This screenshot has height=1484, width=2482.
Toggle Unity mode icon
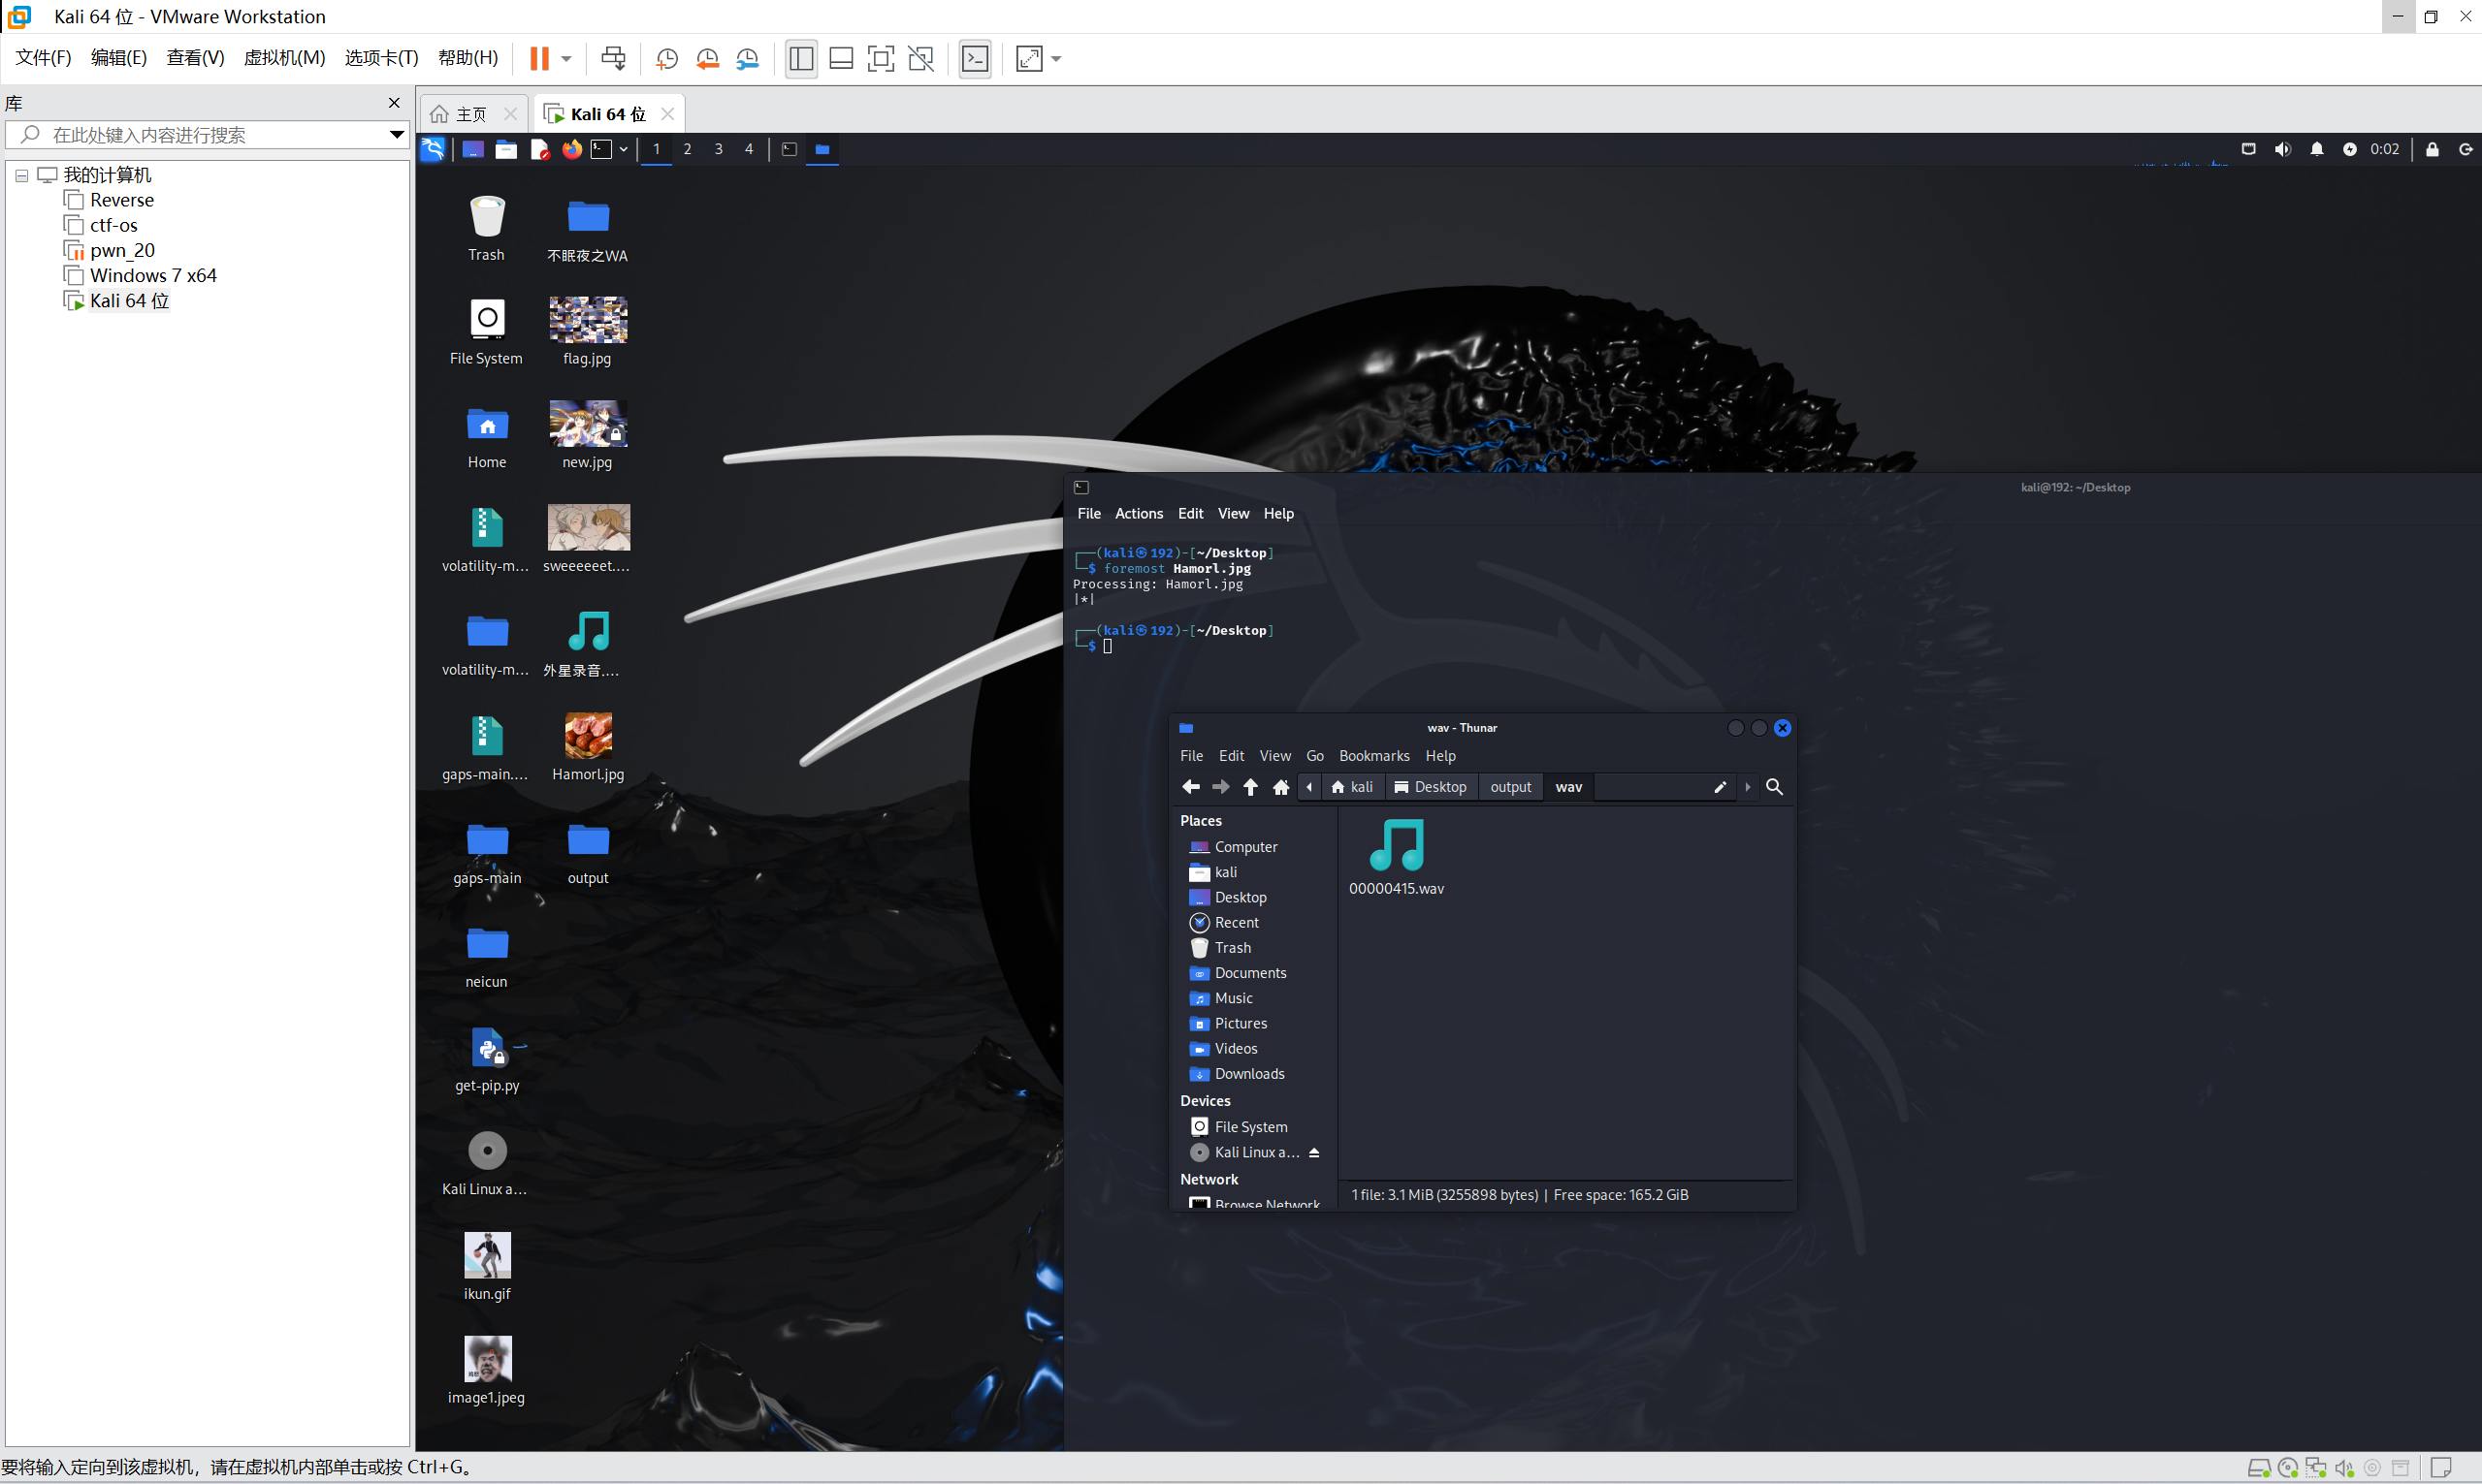[921, 58]
